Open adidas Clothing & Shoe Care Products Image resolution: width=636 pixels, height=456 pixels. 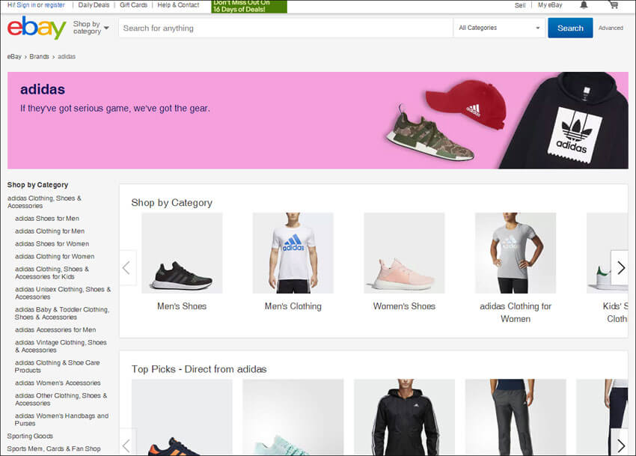click(x=57, y=366)
